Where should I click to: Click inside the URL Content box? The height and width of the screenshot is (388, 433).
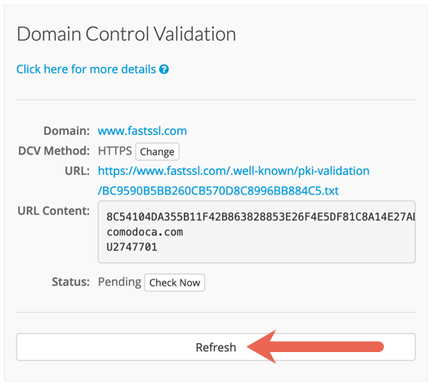[257, 232]
